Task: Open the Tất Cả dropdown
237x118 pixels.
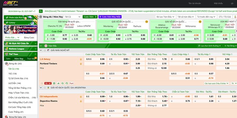Action: pyautogui.click(x=73, y=17)
